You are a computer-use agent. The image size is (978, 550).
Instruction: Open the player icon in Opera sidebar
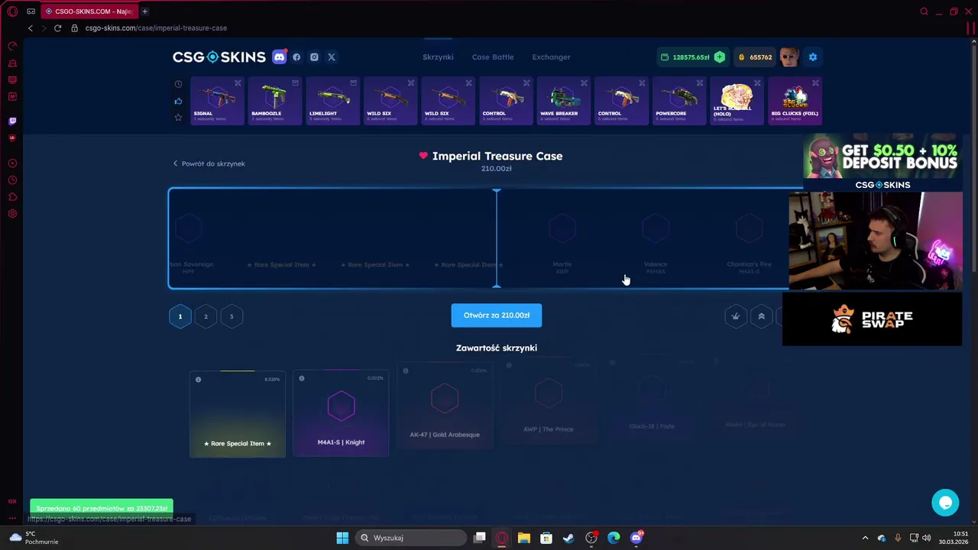12,163
